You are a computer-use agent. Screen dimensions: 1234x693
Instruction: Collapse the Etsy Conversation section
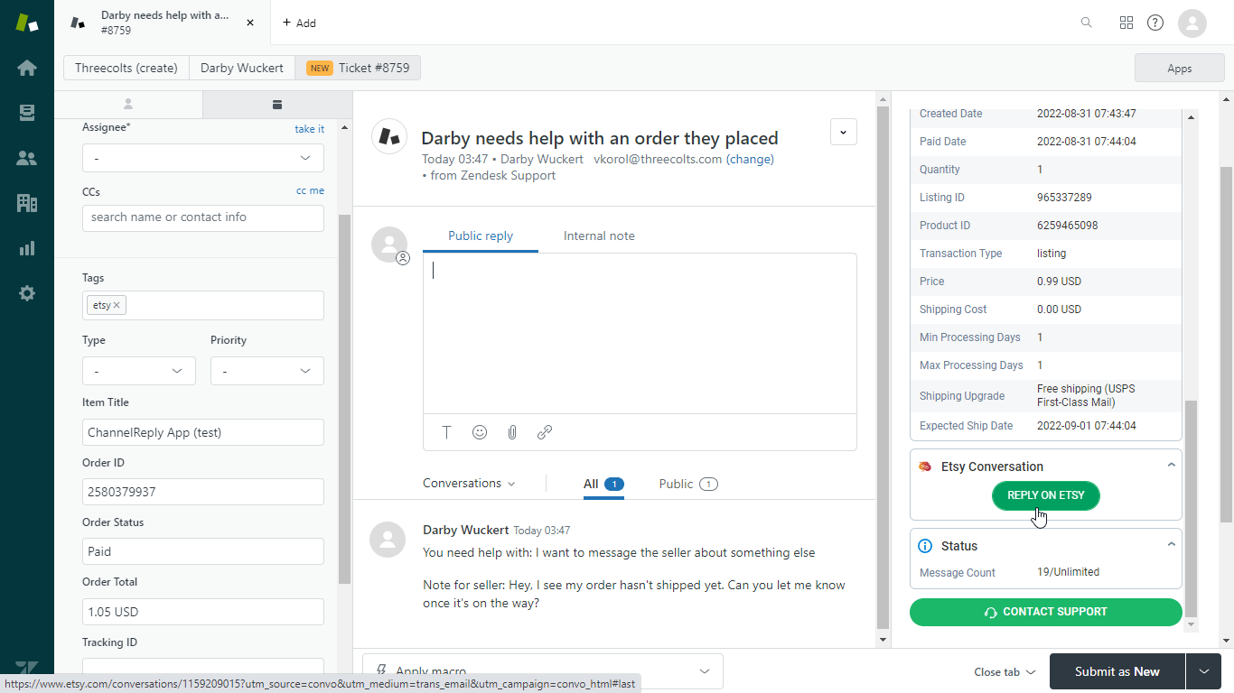click(1172, 464)
